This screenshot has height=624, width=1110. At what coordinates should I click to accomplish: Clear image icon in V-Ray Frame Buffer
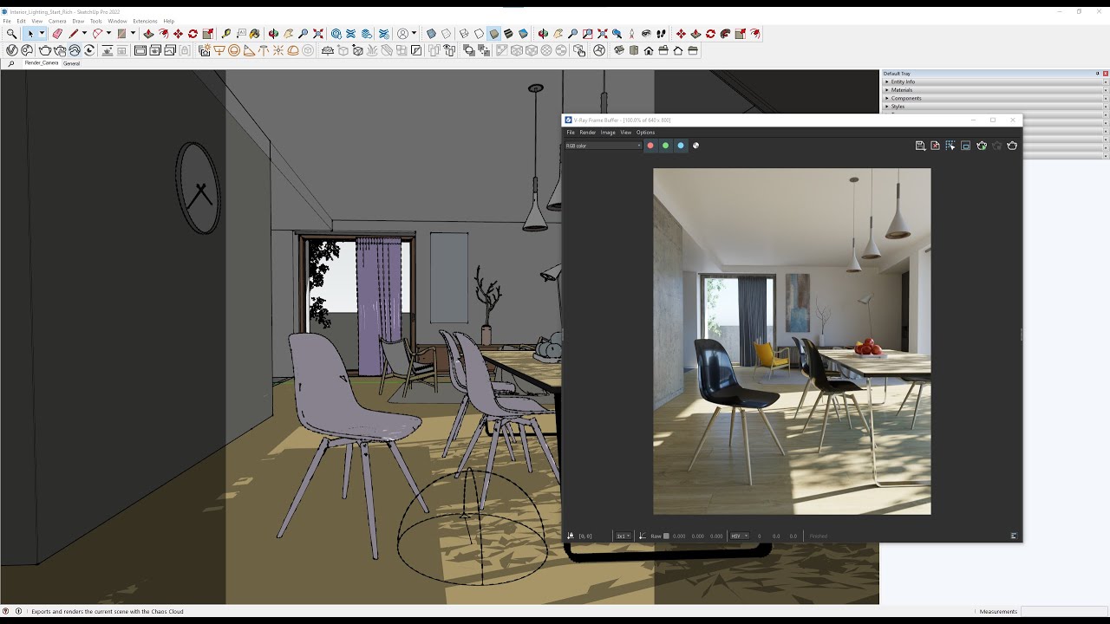point(935,146)
